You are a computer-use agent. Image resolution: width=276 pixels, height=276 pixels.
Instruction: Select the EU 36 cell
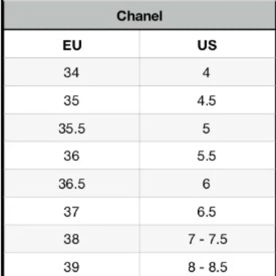coord(71,156)
